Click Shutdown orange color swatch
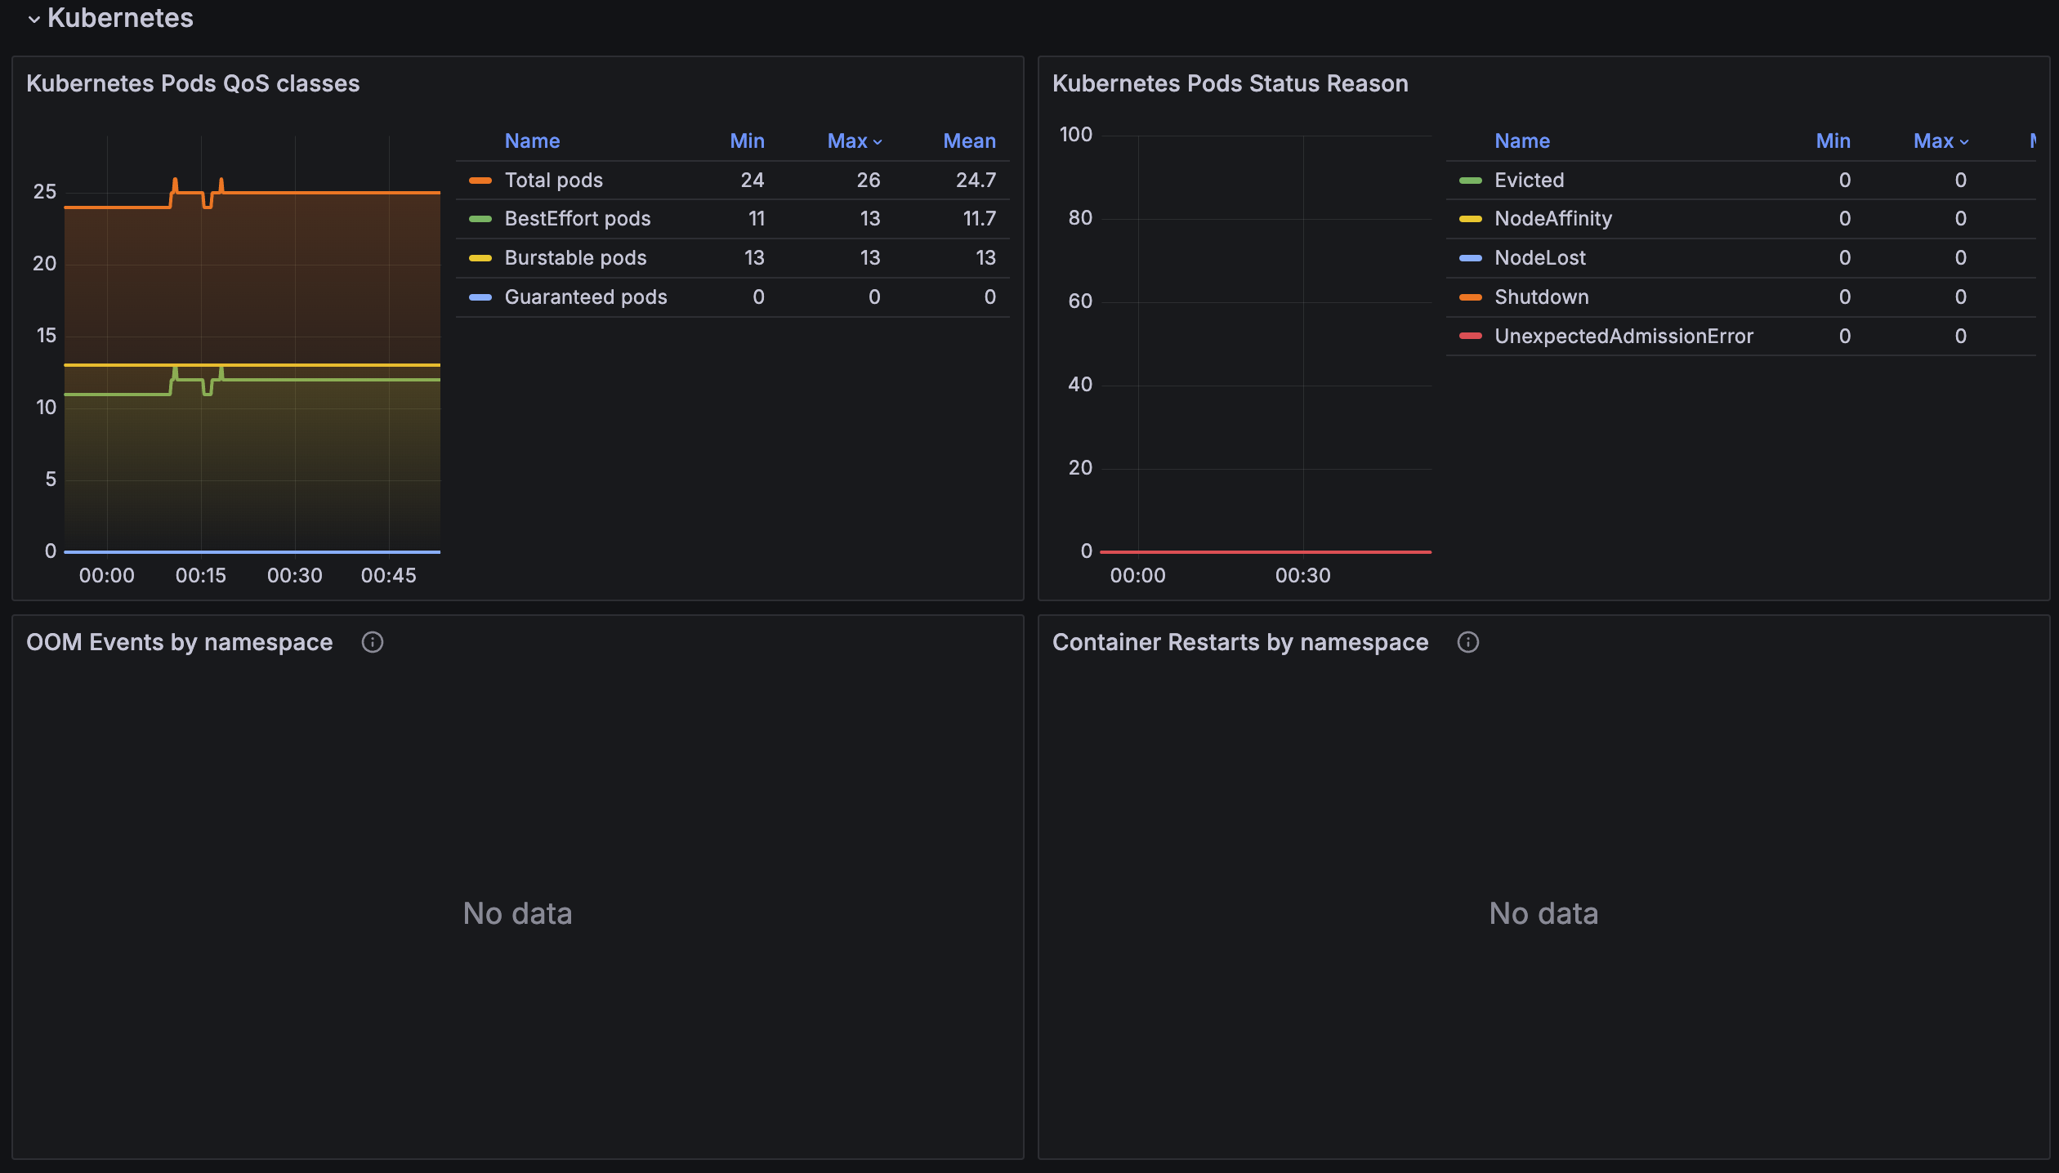This screenshot has height=1173, width=2059. coord(1470,297)
